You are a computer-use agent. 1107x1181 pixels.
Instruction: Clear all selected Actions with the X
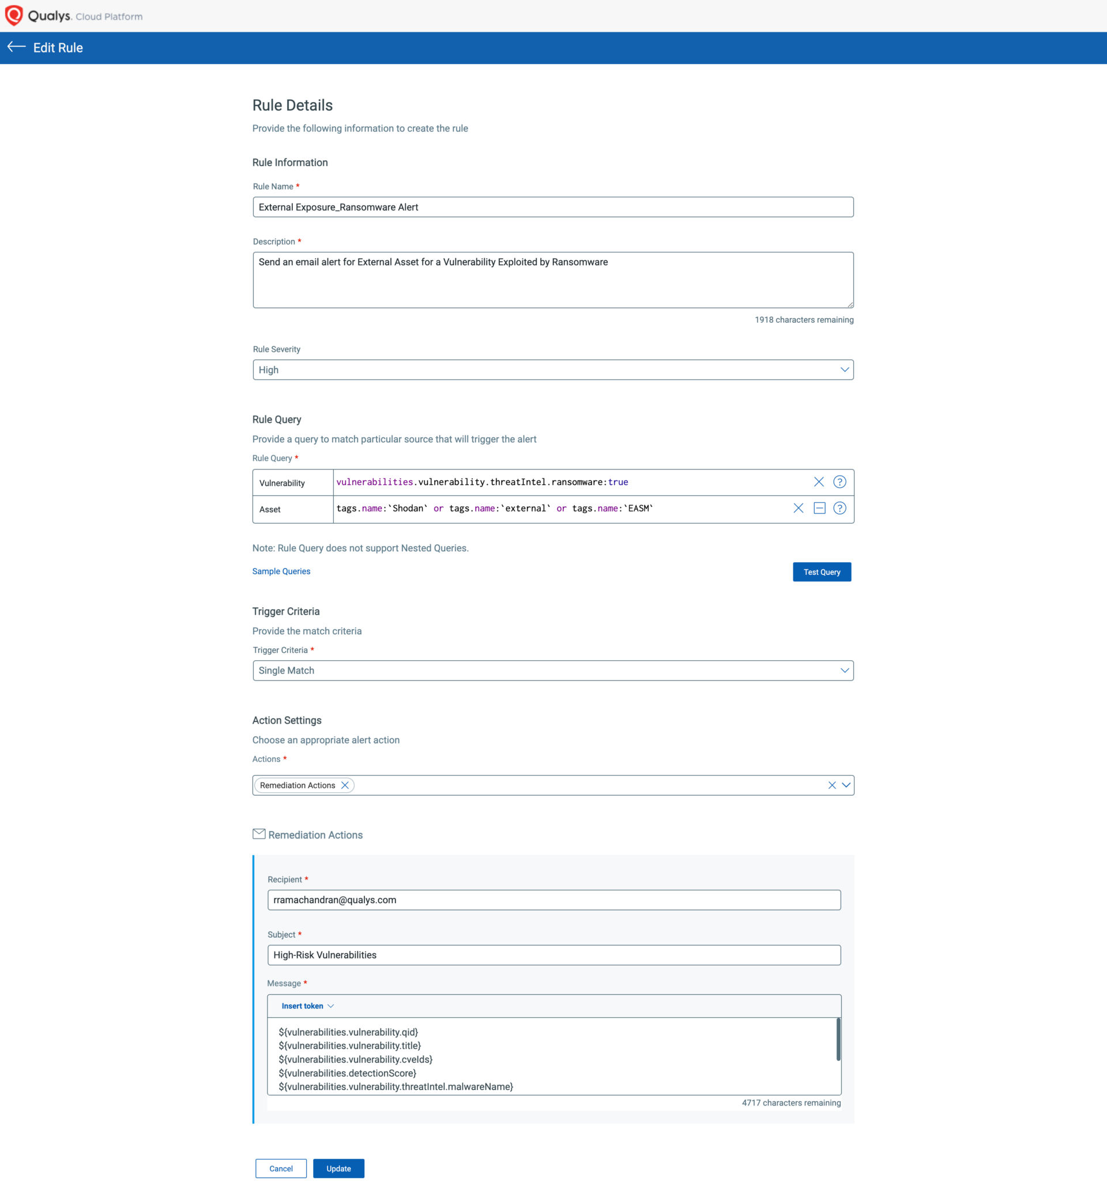point(831,785)
